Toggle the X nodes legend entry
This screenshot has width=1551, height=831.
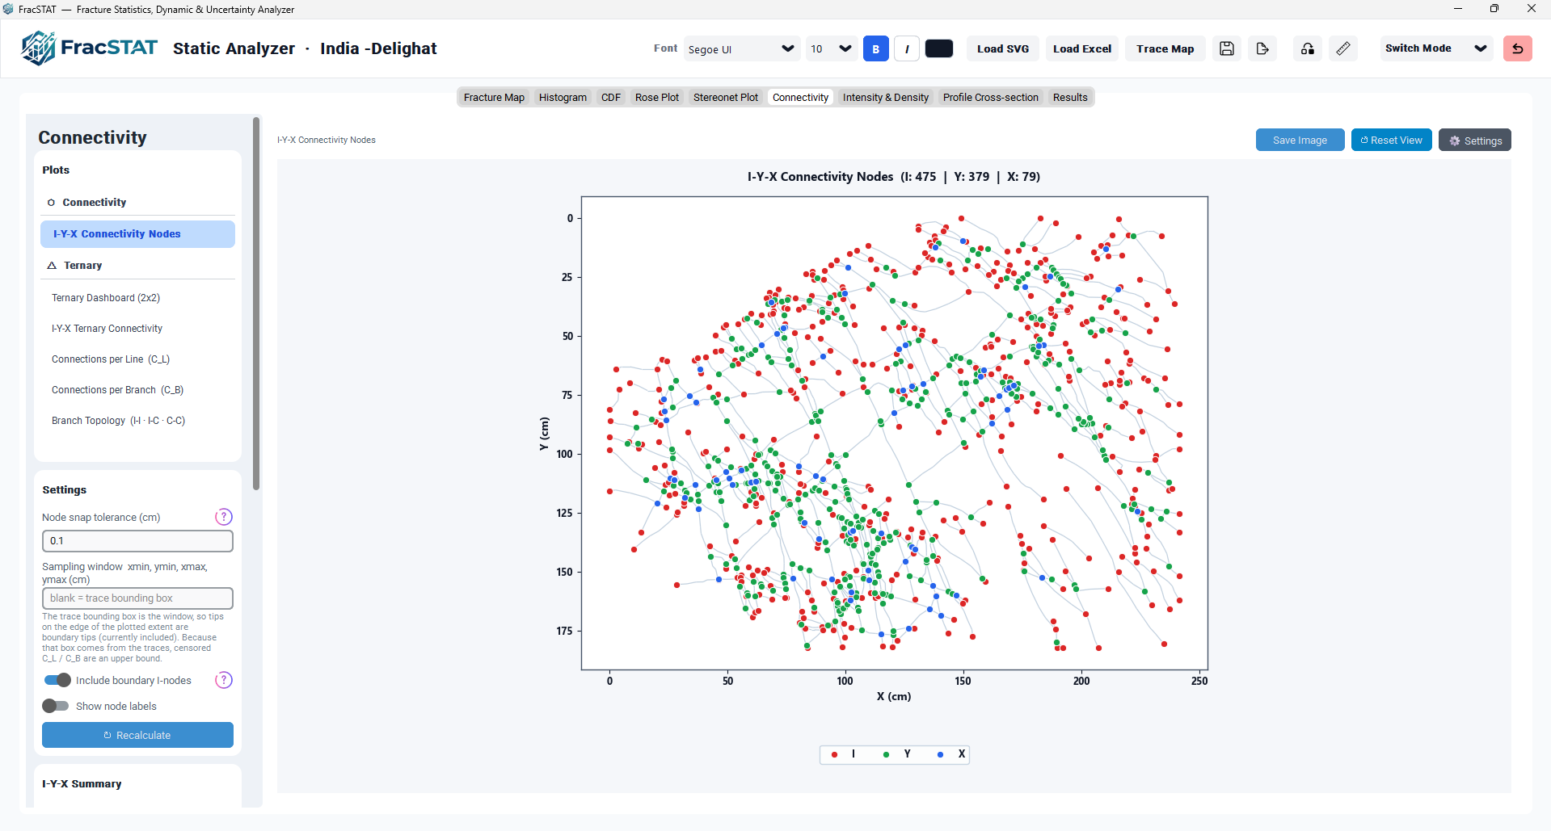(951, 754)
